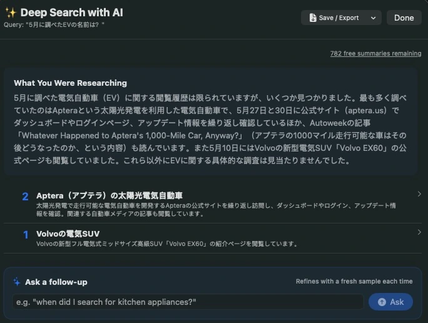Click the 'What You Were Researching' heading

[x=71, y=83]
